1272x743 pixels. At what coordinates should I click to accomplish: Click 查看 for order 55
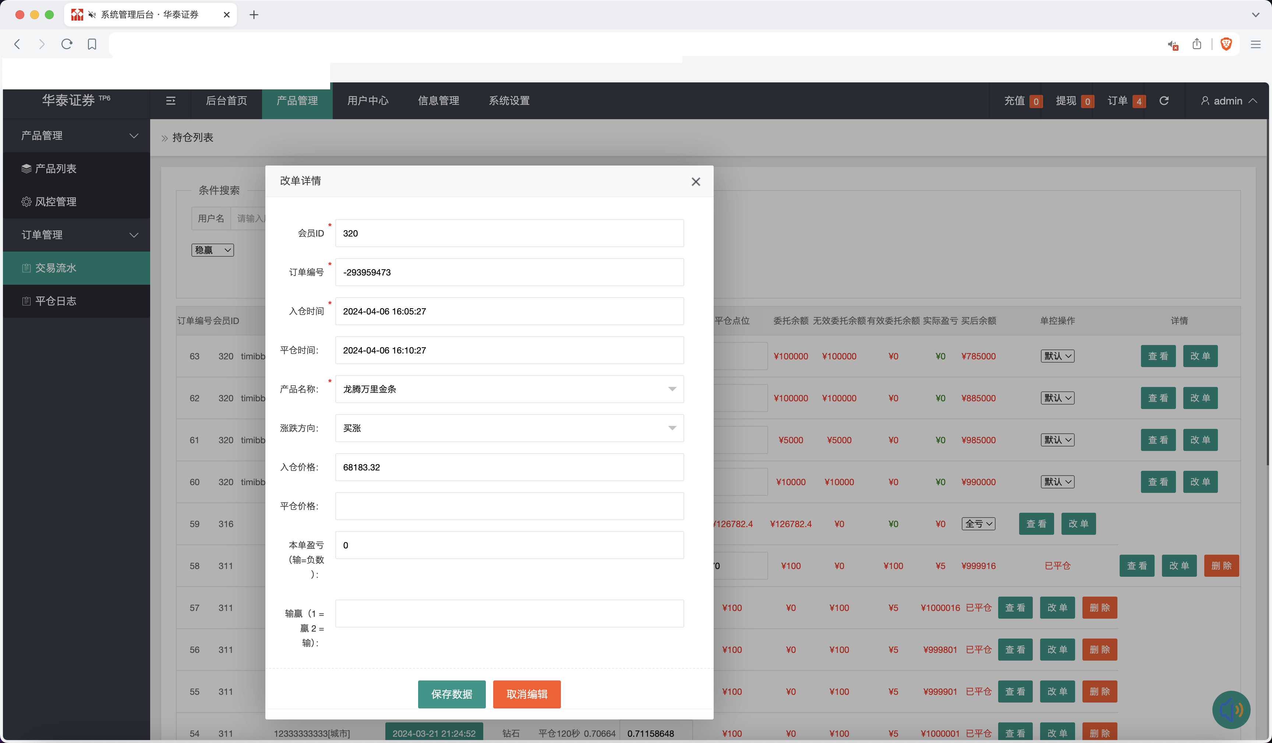pos(1015,692)
